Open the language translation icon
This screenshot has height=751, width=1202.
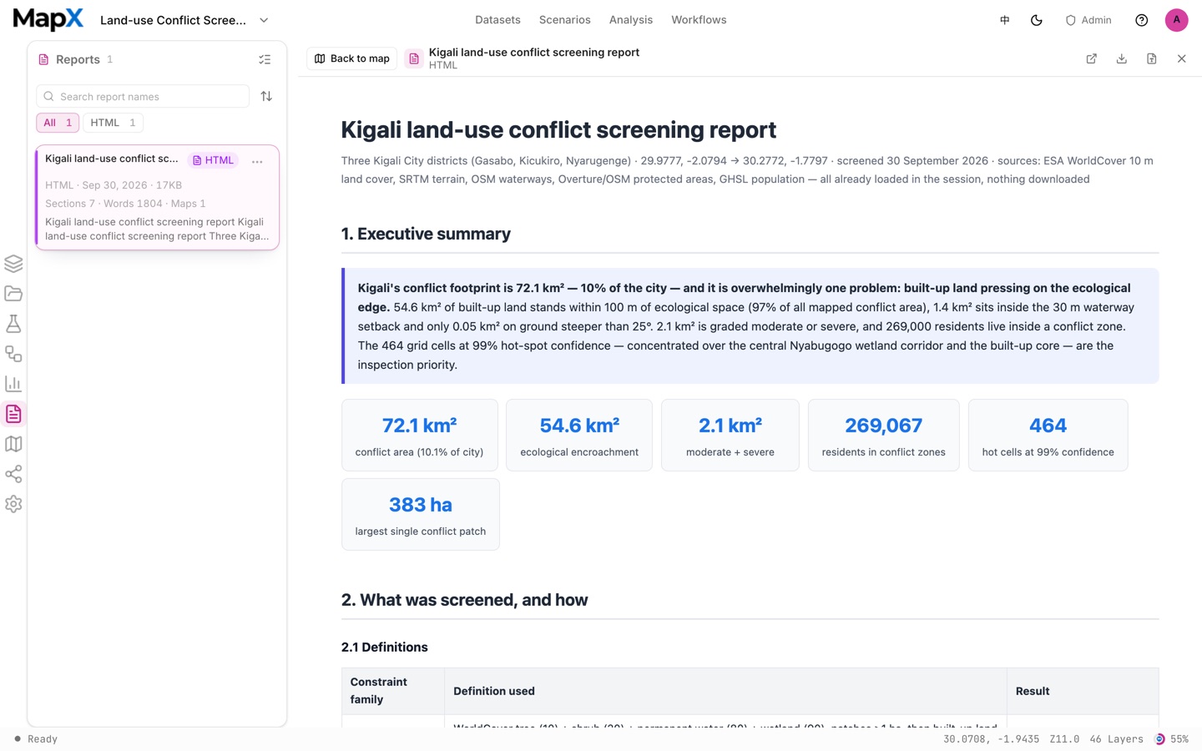point(1005,20)
